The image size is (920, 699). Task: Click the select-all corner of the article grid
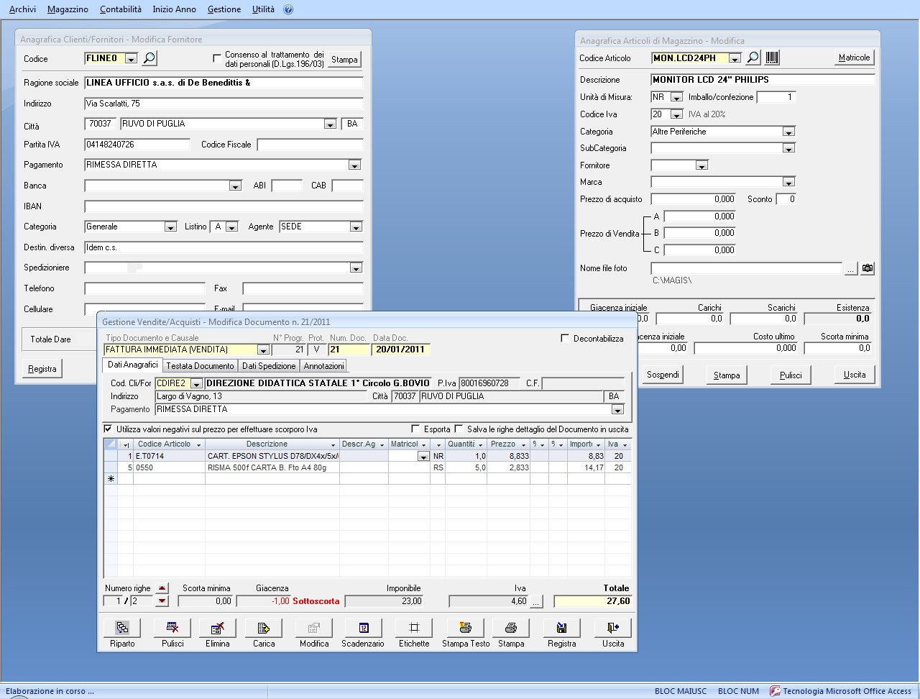tap(111, 444)
